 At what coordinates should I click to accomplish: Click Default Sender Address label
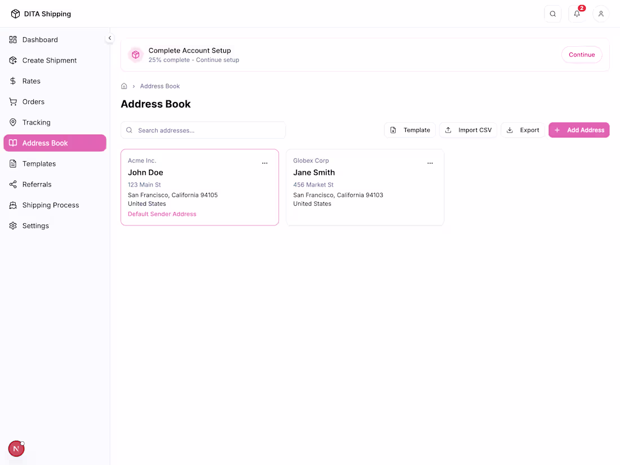coord(162,214)
